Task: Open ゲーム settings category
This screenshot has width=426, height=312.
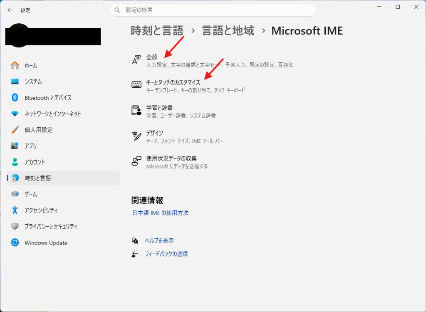Action: click(63, 194)
